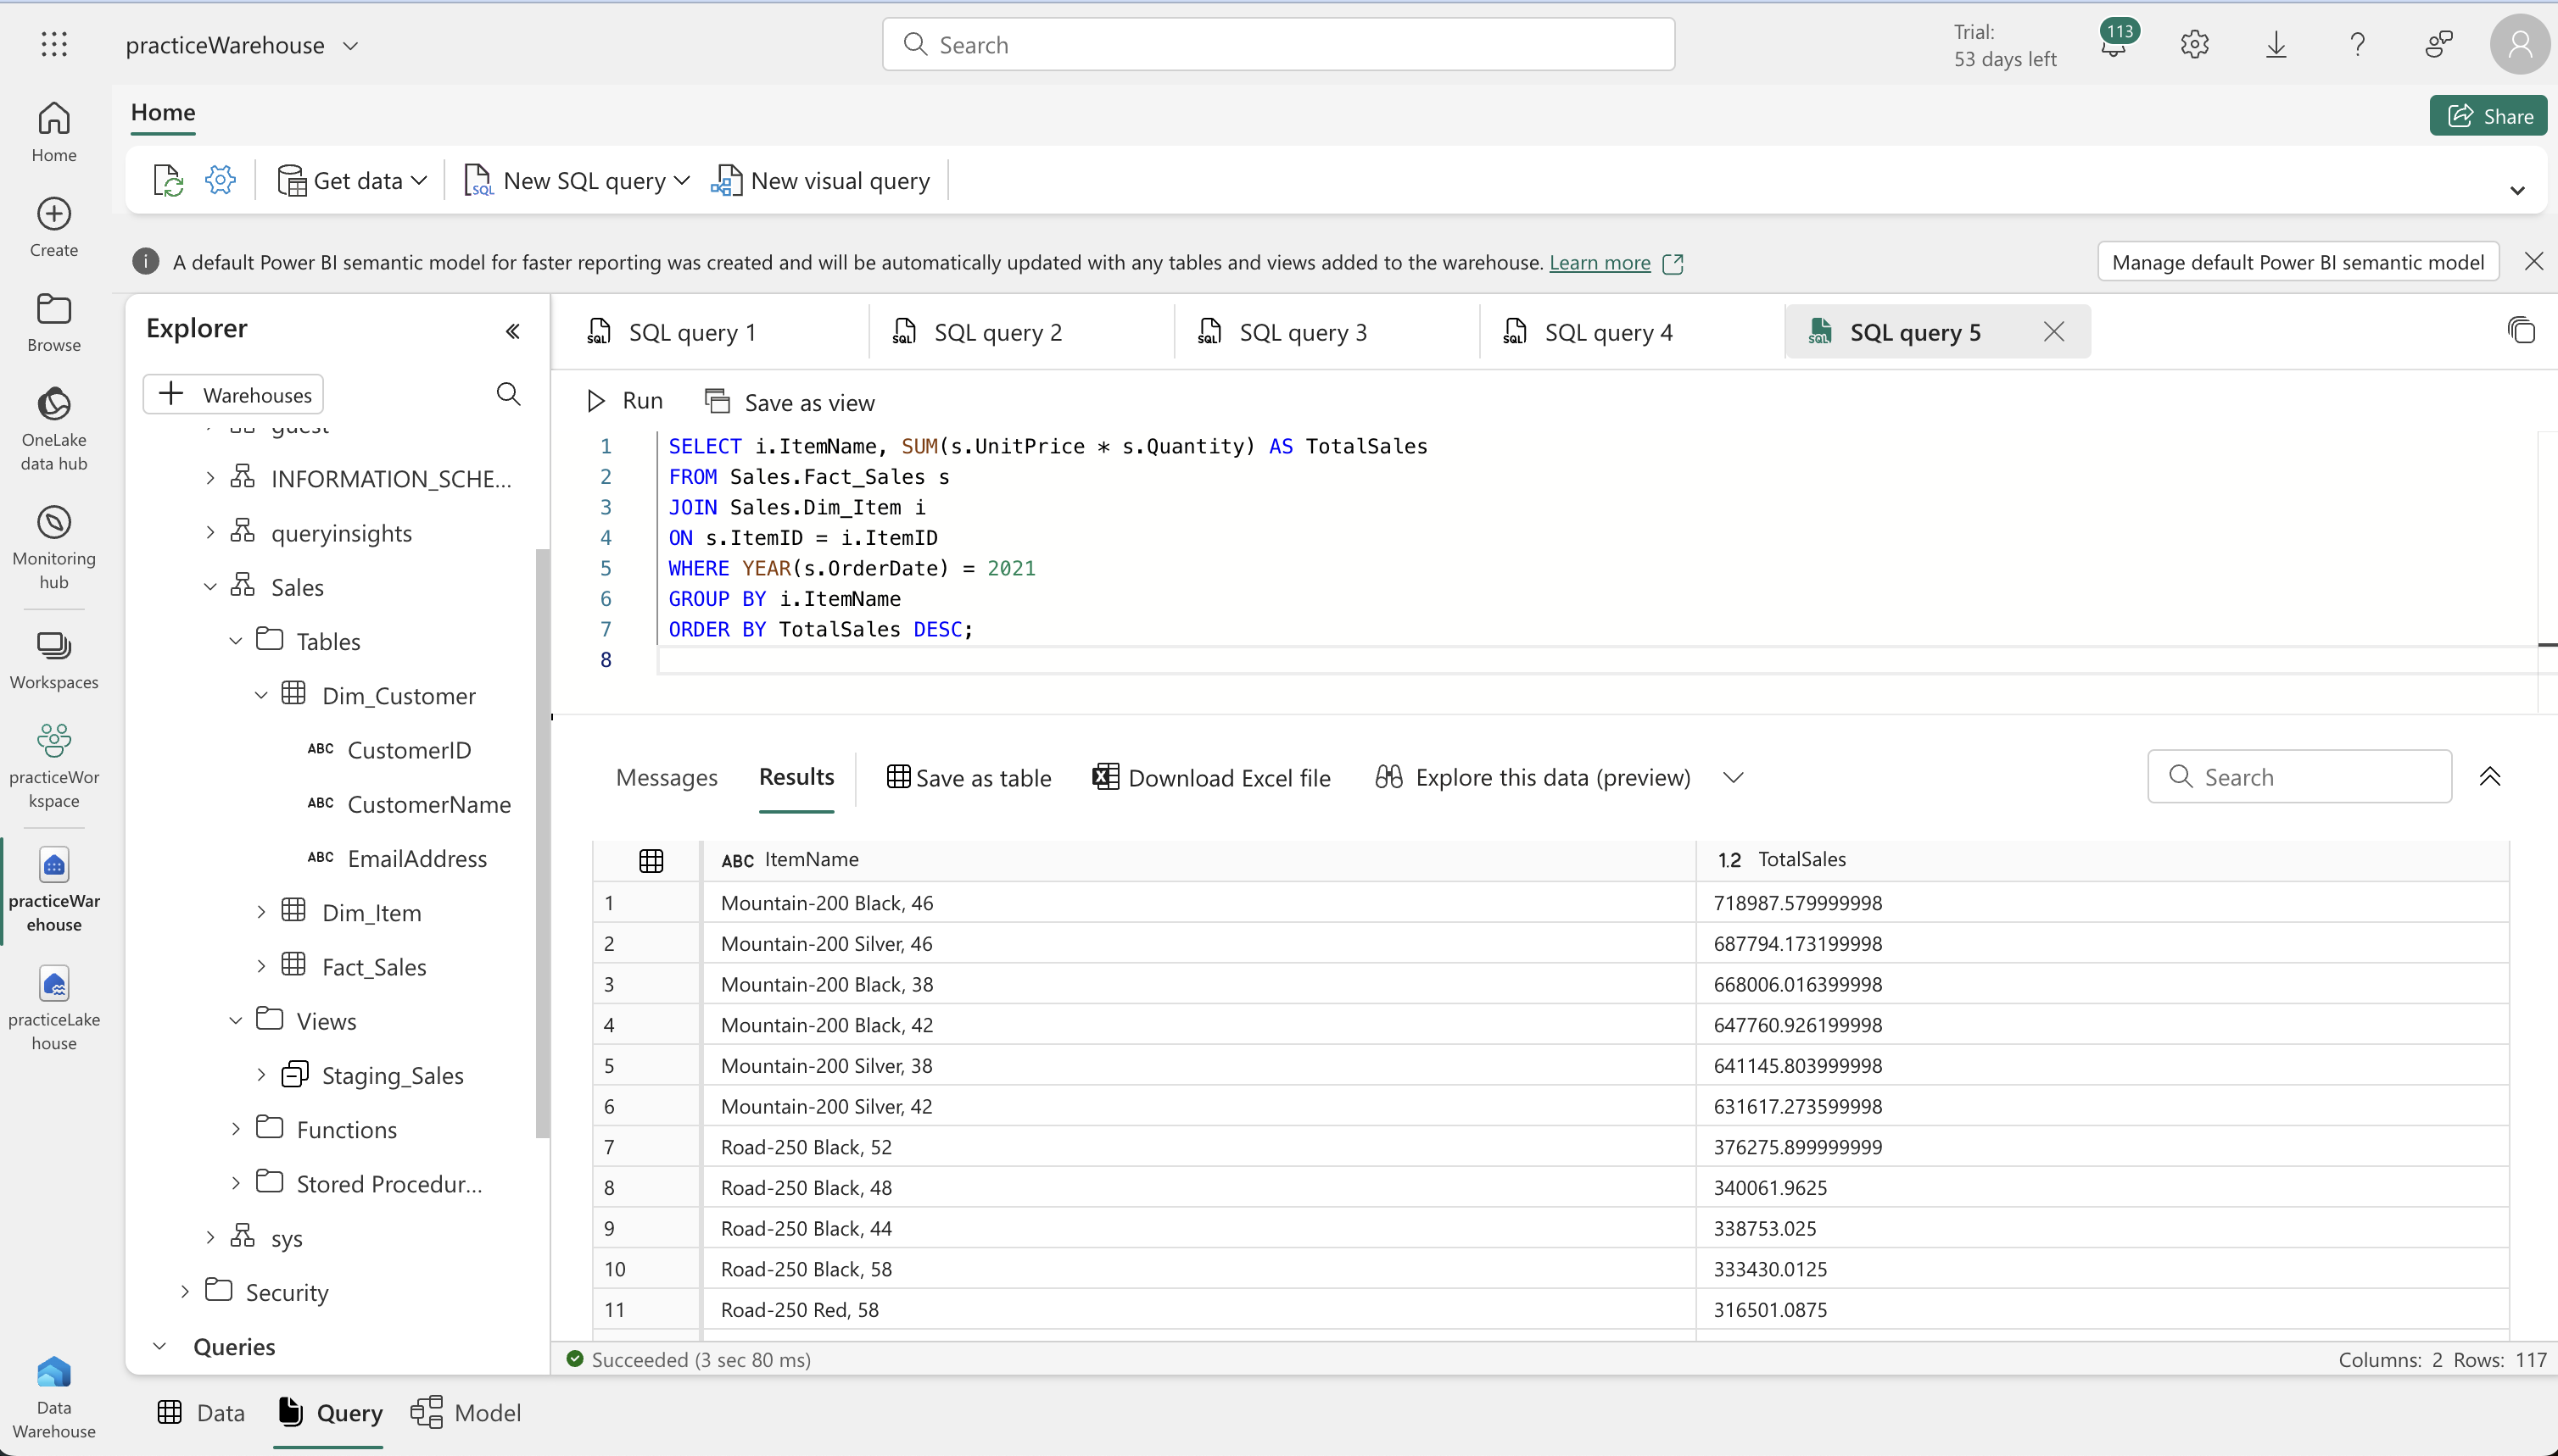Select the Mountain-200 Black, 46 cell
The width and height of the screenshot is (2558, 1456).
point(1199,903)
